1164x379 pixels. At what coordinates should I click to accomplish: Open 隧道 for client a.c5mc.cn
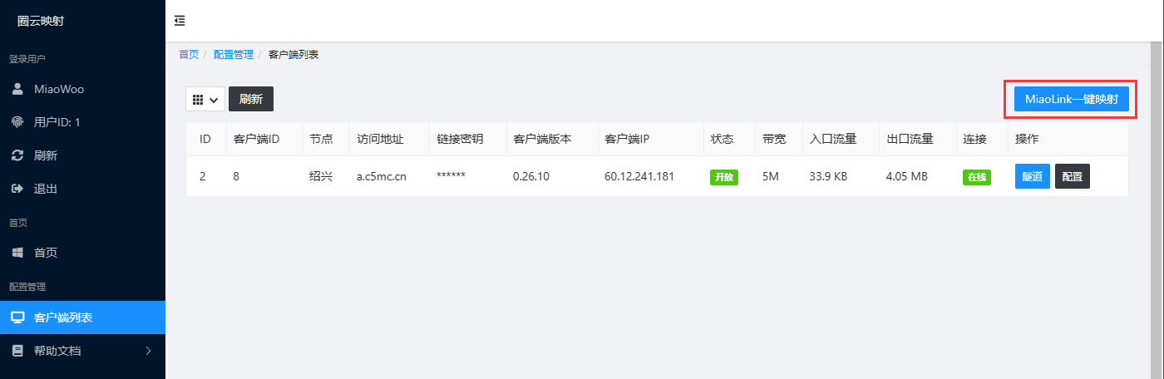(1033, 177)
